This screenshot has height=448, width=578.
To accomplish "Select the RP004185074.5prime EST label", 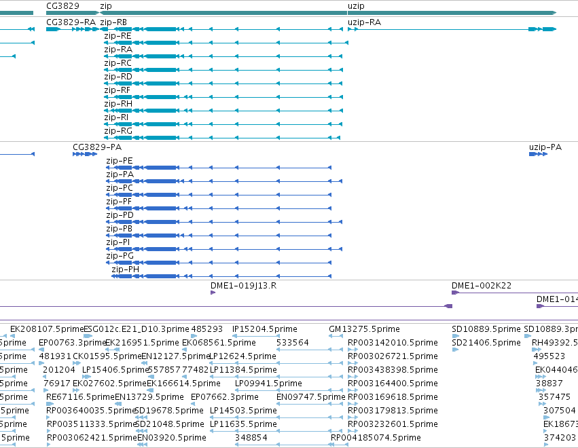I will (x=376, y=438).
